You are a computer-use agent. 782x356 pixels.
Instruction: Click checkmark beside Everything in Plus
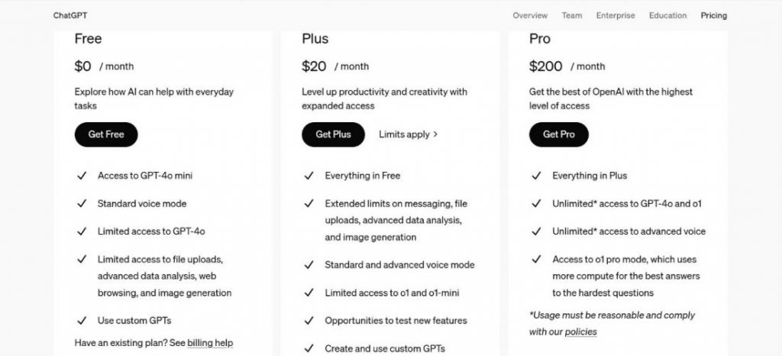click(537, 176)
